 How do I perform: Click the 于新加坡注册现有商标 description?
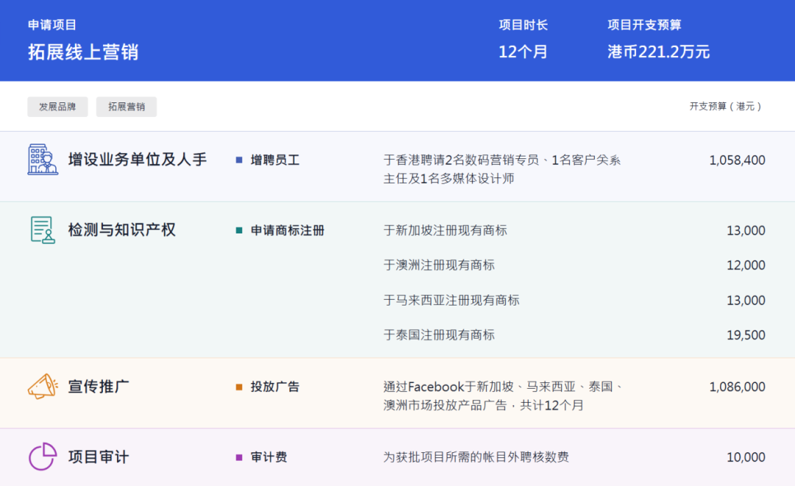point(445,230)
